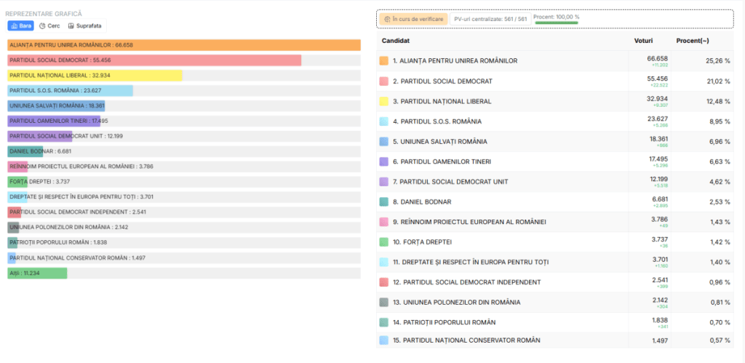
Task: Click the vote count 66.658 in the table
Action: click(657, 58)
